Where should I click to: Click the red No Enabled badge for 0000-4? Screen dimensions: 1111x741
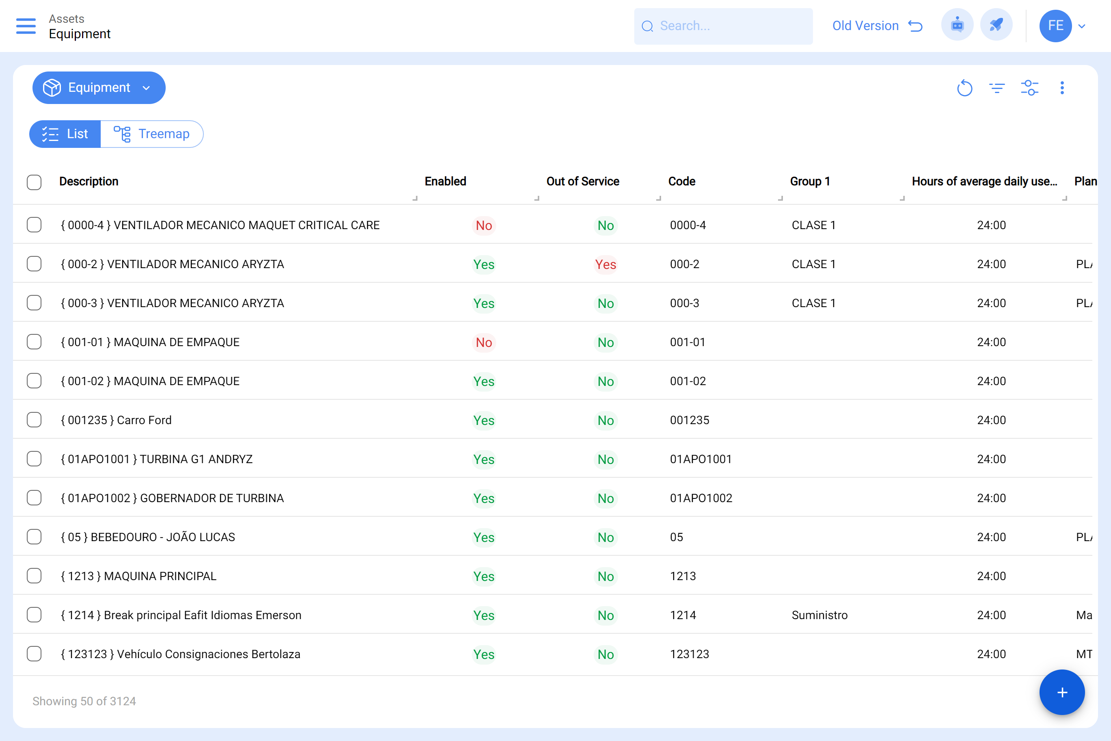[x=484, y=225]
